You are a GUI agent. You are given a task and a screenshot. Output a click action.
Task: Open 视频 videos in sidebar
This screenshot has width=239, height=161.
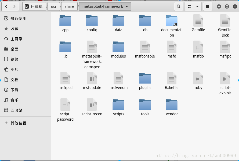point(26,59)
